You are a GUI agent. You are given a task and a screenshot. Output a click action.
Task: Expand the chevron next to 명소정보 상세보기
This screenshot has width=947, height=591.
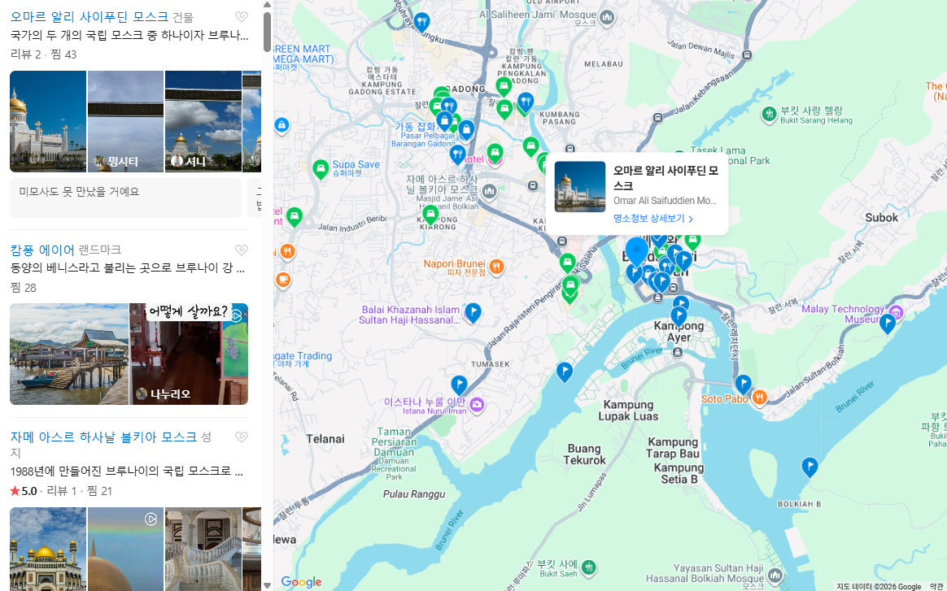click(x=690, y=219)
